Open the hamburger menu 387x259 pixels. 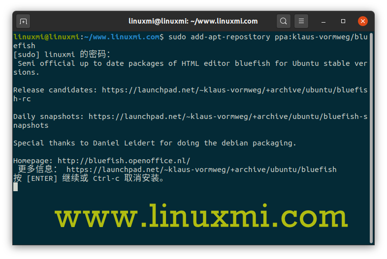(301, 21)
